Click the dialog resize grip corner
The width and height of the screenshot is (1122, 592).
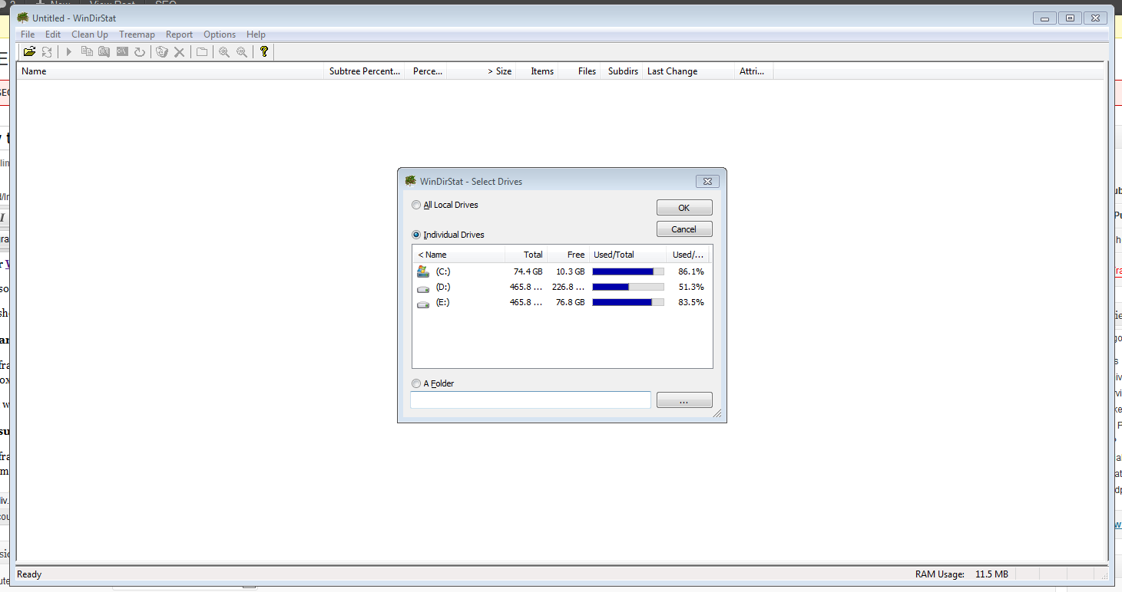[x=718, y=414]
